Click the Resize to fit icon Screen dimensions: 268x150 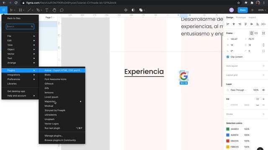pos(263,33)
